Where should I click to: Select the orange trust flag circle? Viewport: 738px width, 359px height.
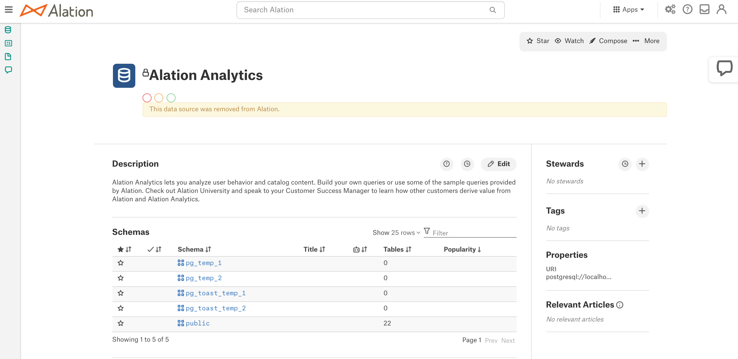[x=159, y=98]
